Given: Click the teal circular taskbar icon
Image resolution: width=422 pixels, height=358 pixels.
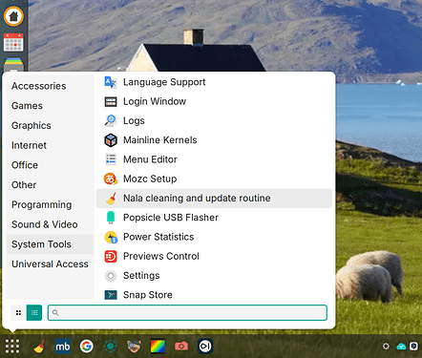Looking at the screenshot, I should [x=111, y=347].
